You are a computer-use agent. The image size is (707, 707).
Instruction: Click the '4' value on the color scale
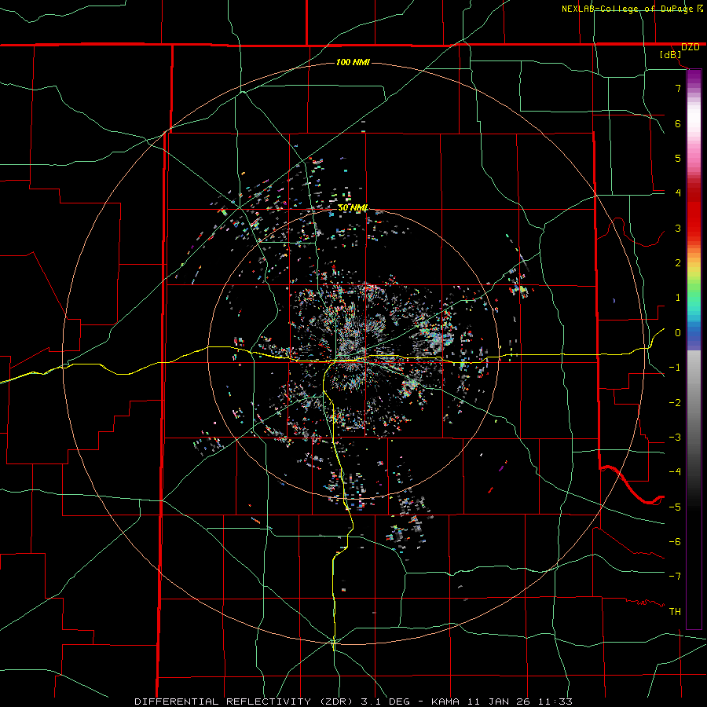click(x=678, y=193)
